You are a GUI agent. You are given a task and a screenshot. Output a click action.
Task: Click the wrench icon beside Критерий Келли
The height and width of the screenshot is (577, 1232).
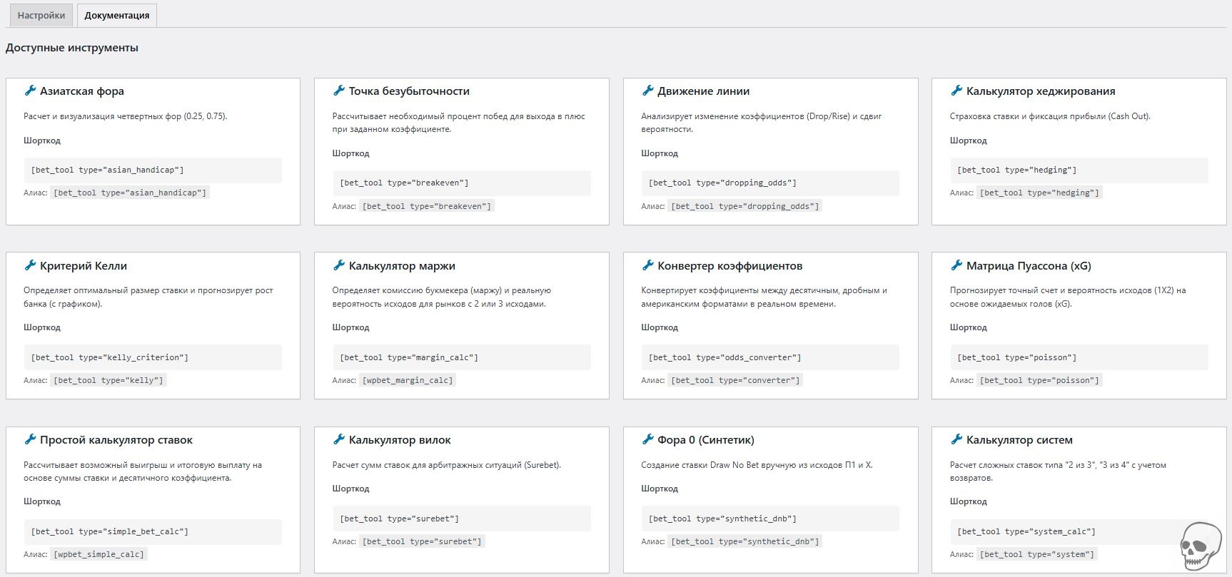30,265
